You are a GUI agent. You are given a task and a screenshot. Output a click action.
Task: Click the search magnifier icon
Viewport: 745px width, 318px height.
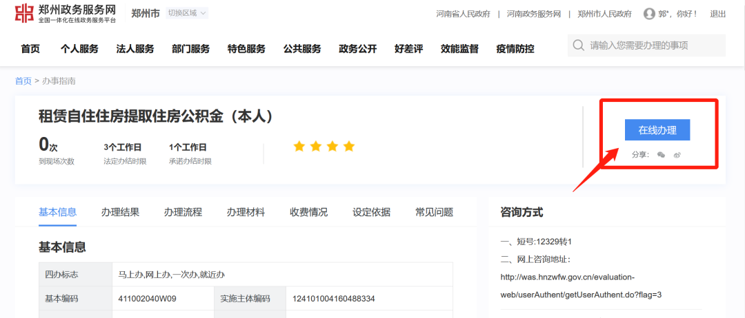[x=578, y=45]
